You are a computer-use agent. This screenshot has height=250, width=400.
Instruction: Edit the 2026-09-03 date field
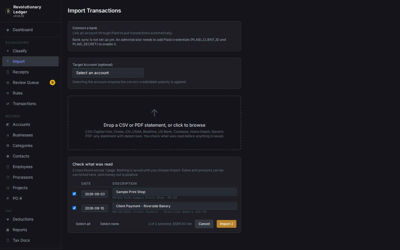pyautogui.click(x=95, y=194)
